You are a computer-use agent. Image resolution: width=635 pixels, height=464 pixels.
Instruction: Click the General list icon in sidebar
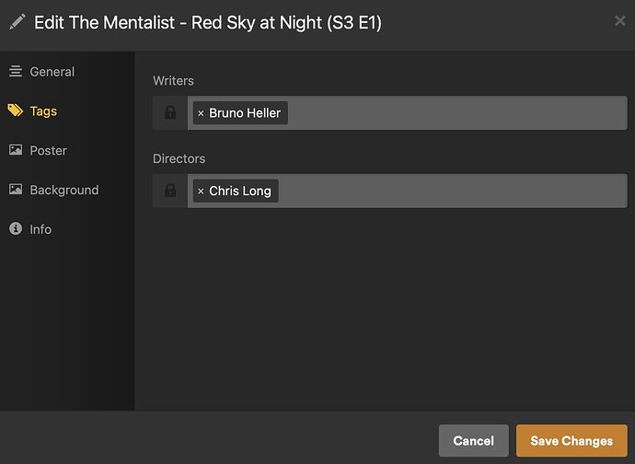[x=16, y=72]
